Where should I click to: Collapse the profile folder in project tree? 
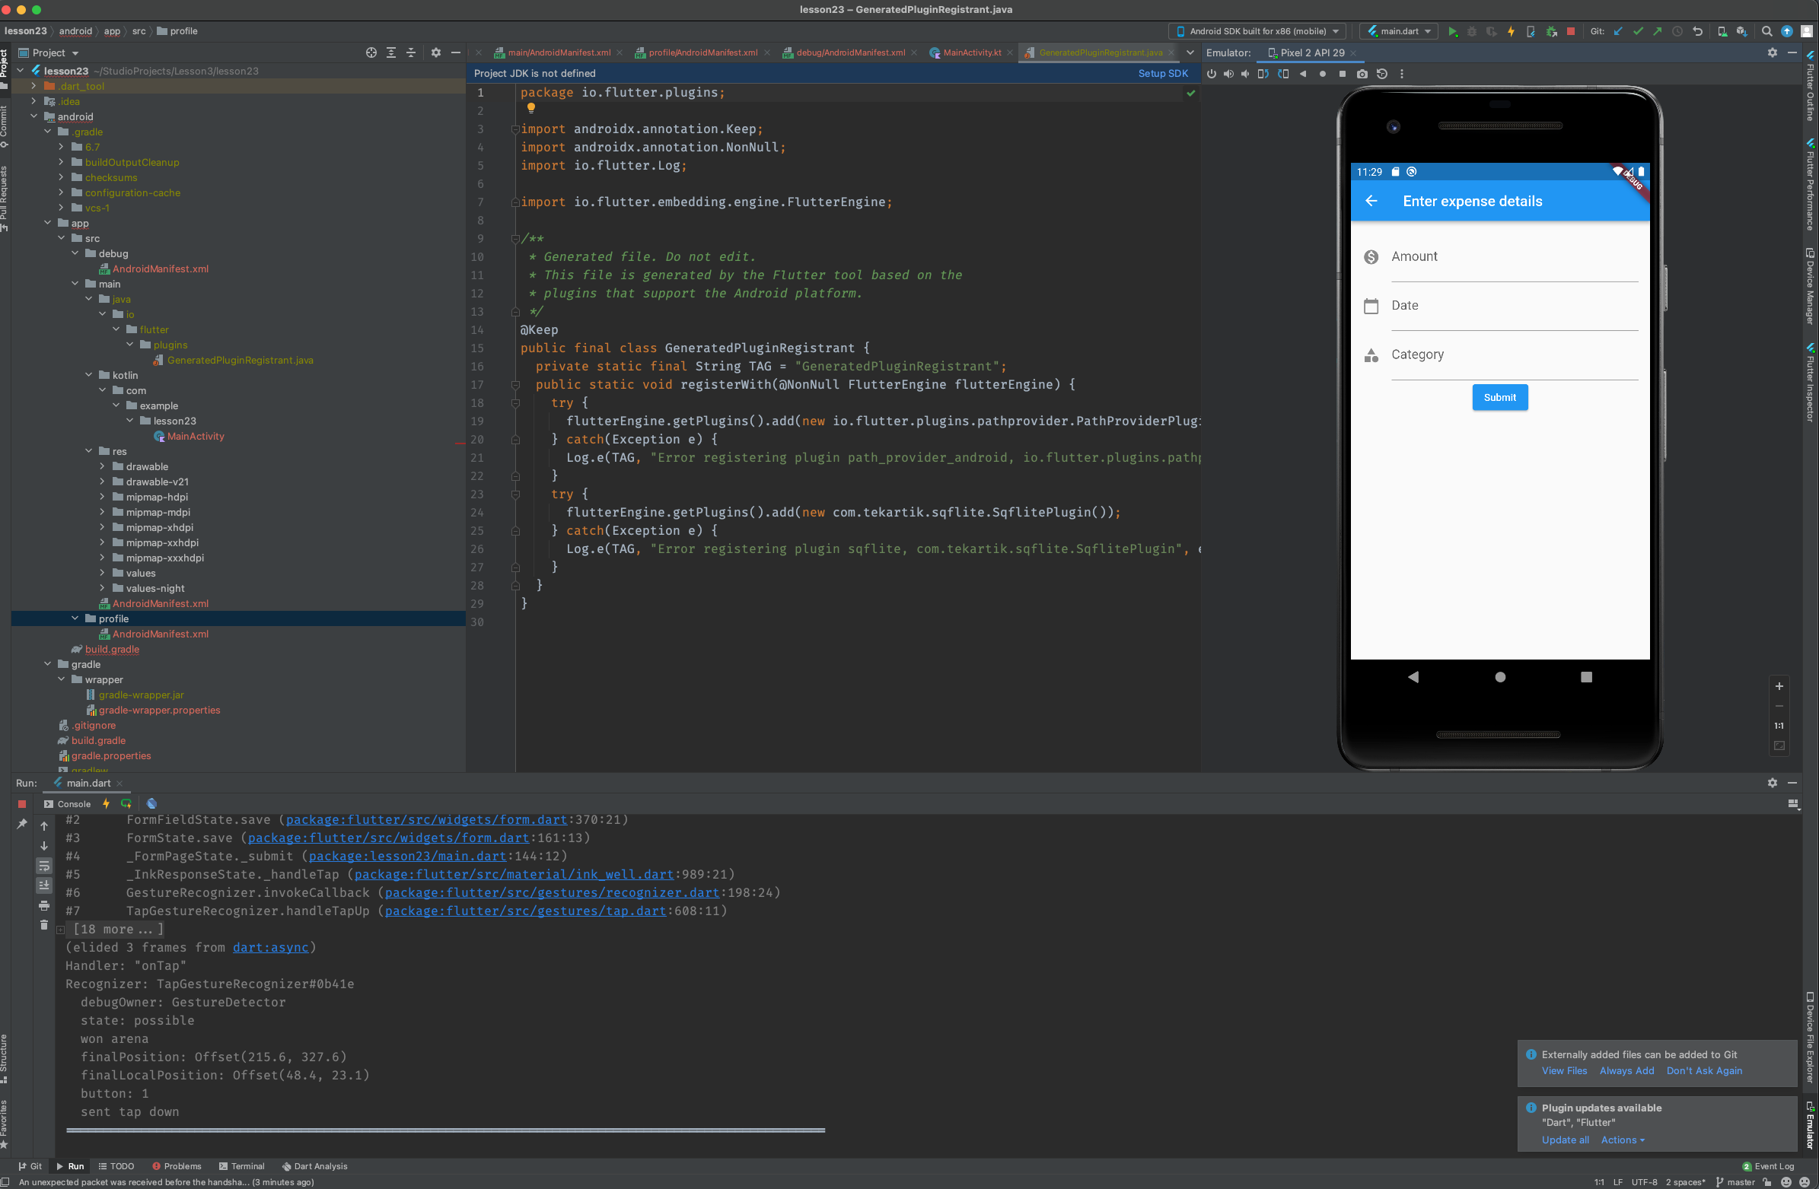coord(75,619)
